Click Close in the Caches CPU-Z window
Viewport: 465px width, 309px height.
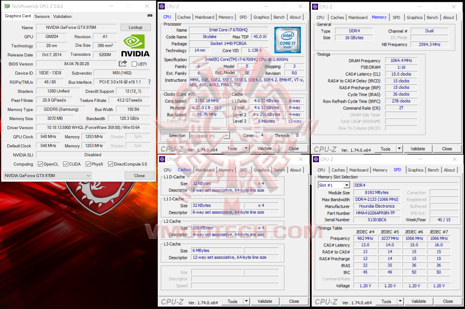pos(294,301)
